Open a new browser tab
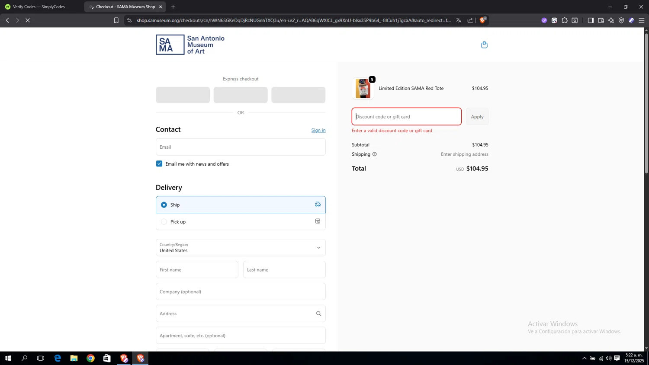 [x=173, y=6]
